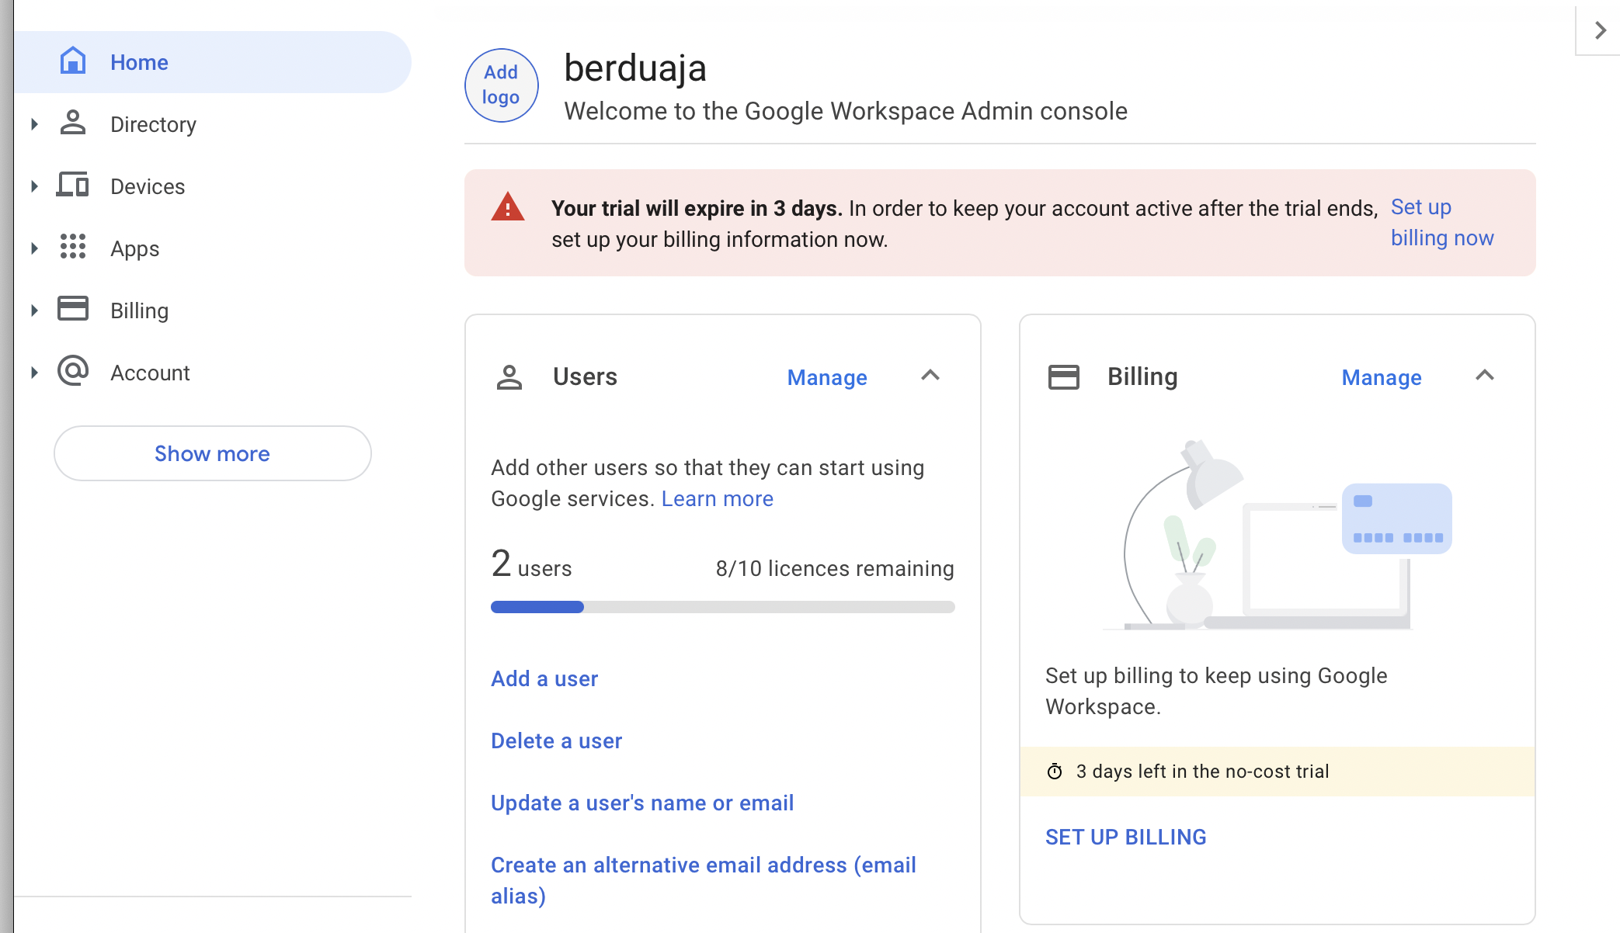Expand the side panel arrow at top right
The height and width of the screenshot is (933, 1620).
pos(1600,31)
